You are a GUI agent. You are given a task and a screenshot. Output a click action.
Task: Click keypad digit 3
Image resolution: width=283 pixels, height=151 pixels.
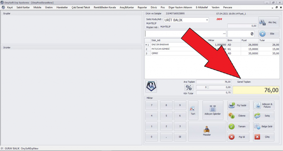pyautogui.click(x=180, y=126)
